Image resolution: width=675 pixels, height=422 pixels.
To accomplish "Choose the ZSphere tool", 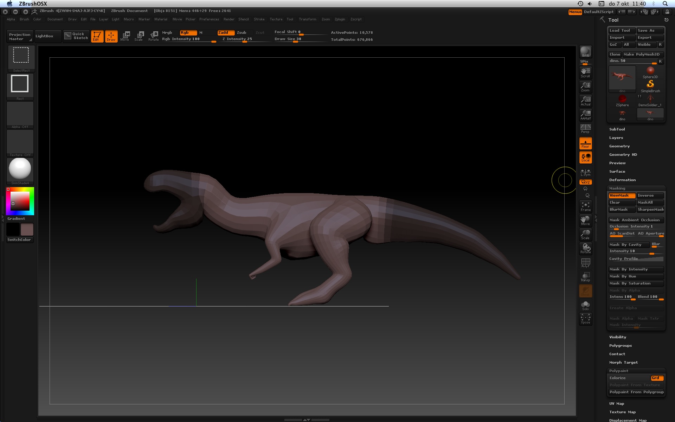I will click(x=622, y=101).
